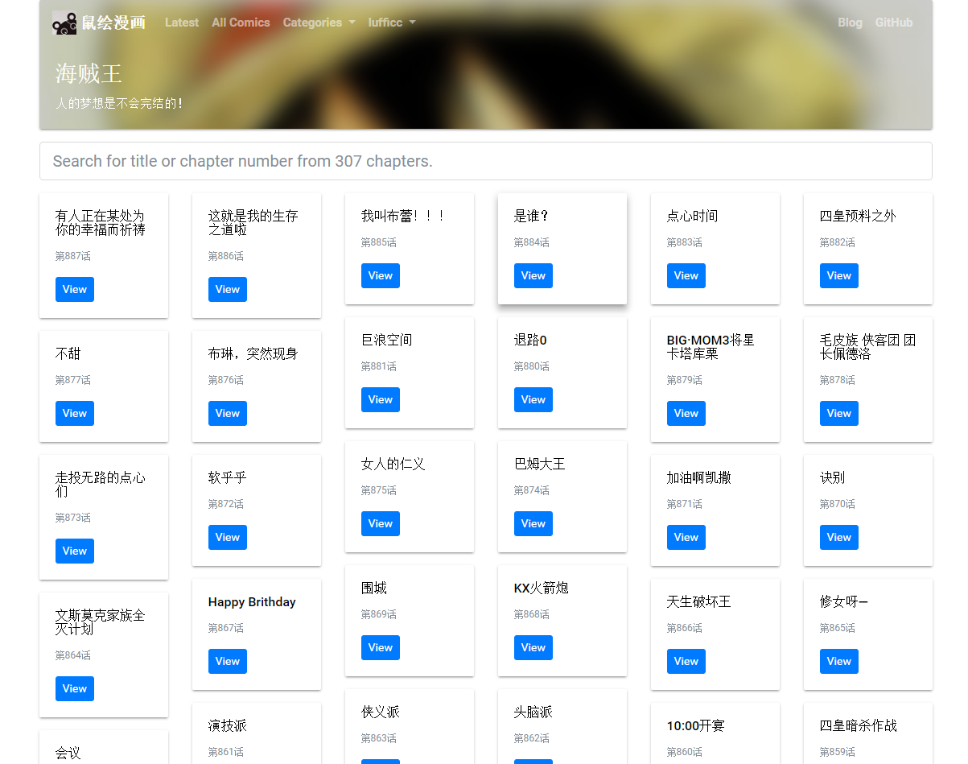The height and width of the screenshot is (764, 968).
Task: Expand the Categories dropdown
Action: coord(319,23)
